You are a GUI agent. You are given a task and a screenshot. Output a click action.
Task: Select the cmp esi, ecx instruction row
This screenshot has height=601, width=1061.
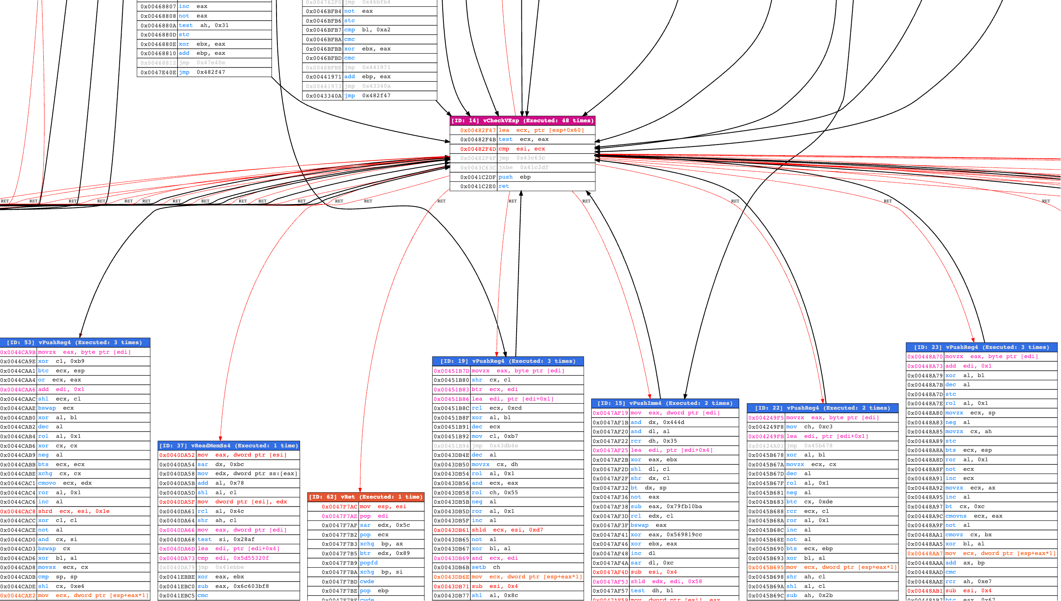pyautogui.click(x=522, y=148)
